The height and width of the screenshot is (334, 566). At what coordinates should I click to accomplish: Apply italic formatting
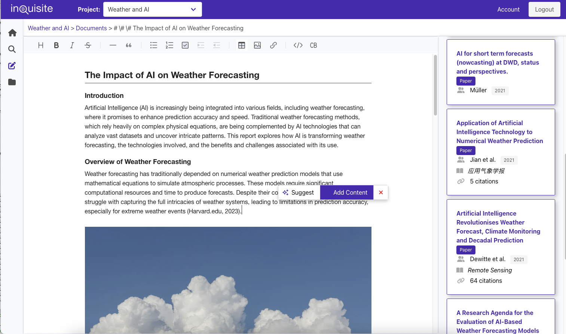[72, 45]
